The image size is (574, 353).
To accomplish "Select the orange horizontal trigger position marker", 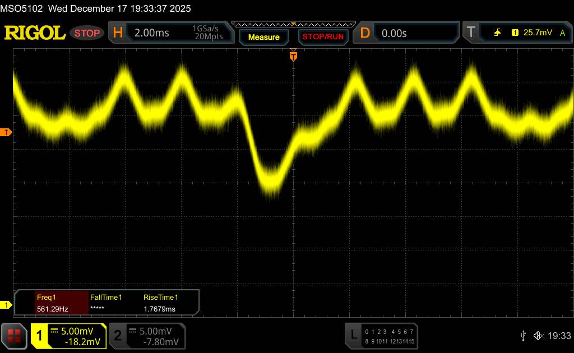I will (293, 56).
